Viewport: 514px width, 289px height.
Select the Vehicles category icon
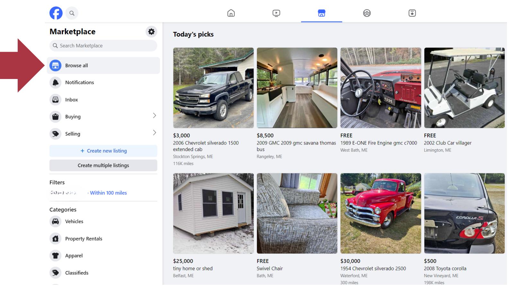[x=55, y=221]
